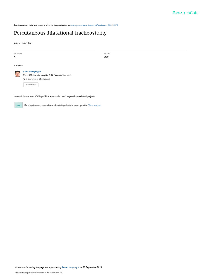
Task: Click Pawan Nanjangud link in upload notice
Action: (x=70, y=267)
